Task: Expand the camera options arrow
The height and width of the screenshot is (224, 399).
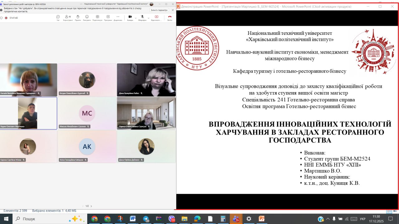Action: [136, 18]
